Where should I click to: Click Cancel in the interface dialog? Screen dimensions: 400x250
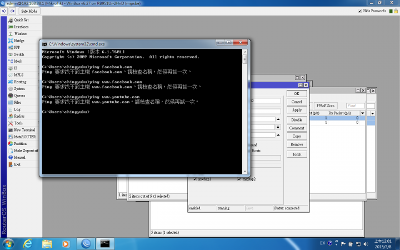tap(297, 102)
